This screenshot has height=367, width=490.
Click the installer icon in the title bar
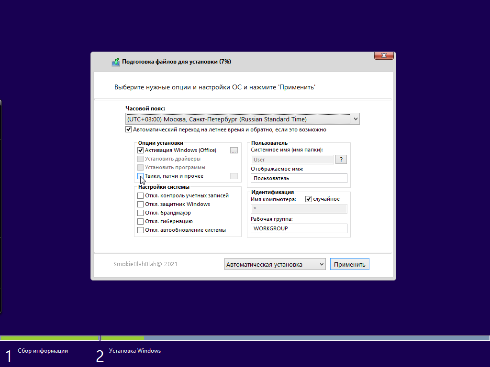click(116, 62)
